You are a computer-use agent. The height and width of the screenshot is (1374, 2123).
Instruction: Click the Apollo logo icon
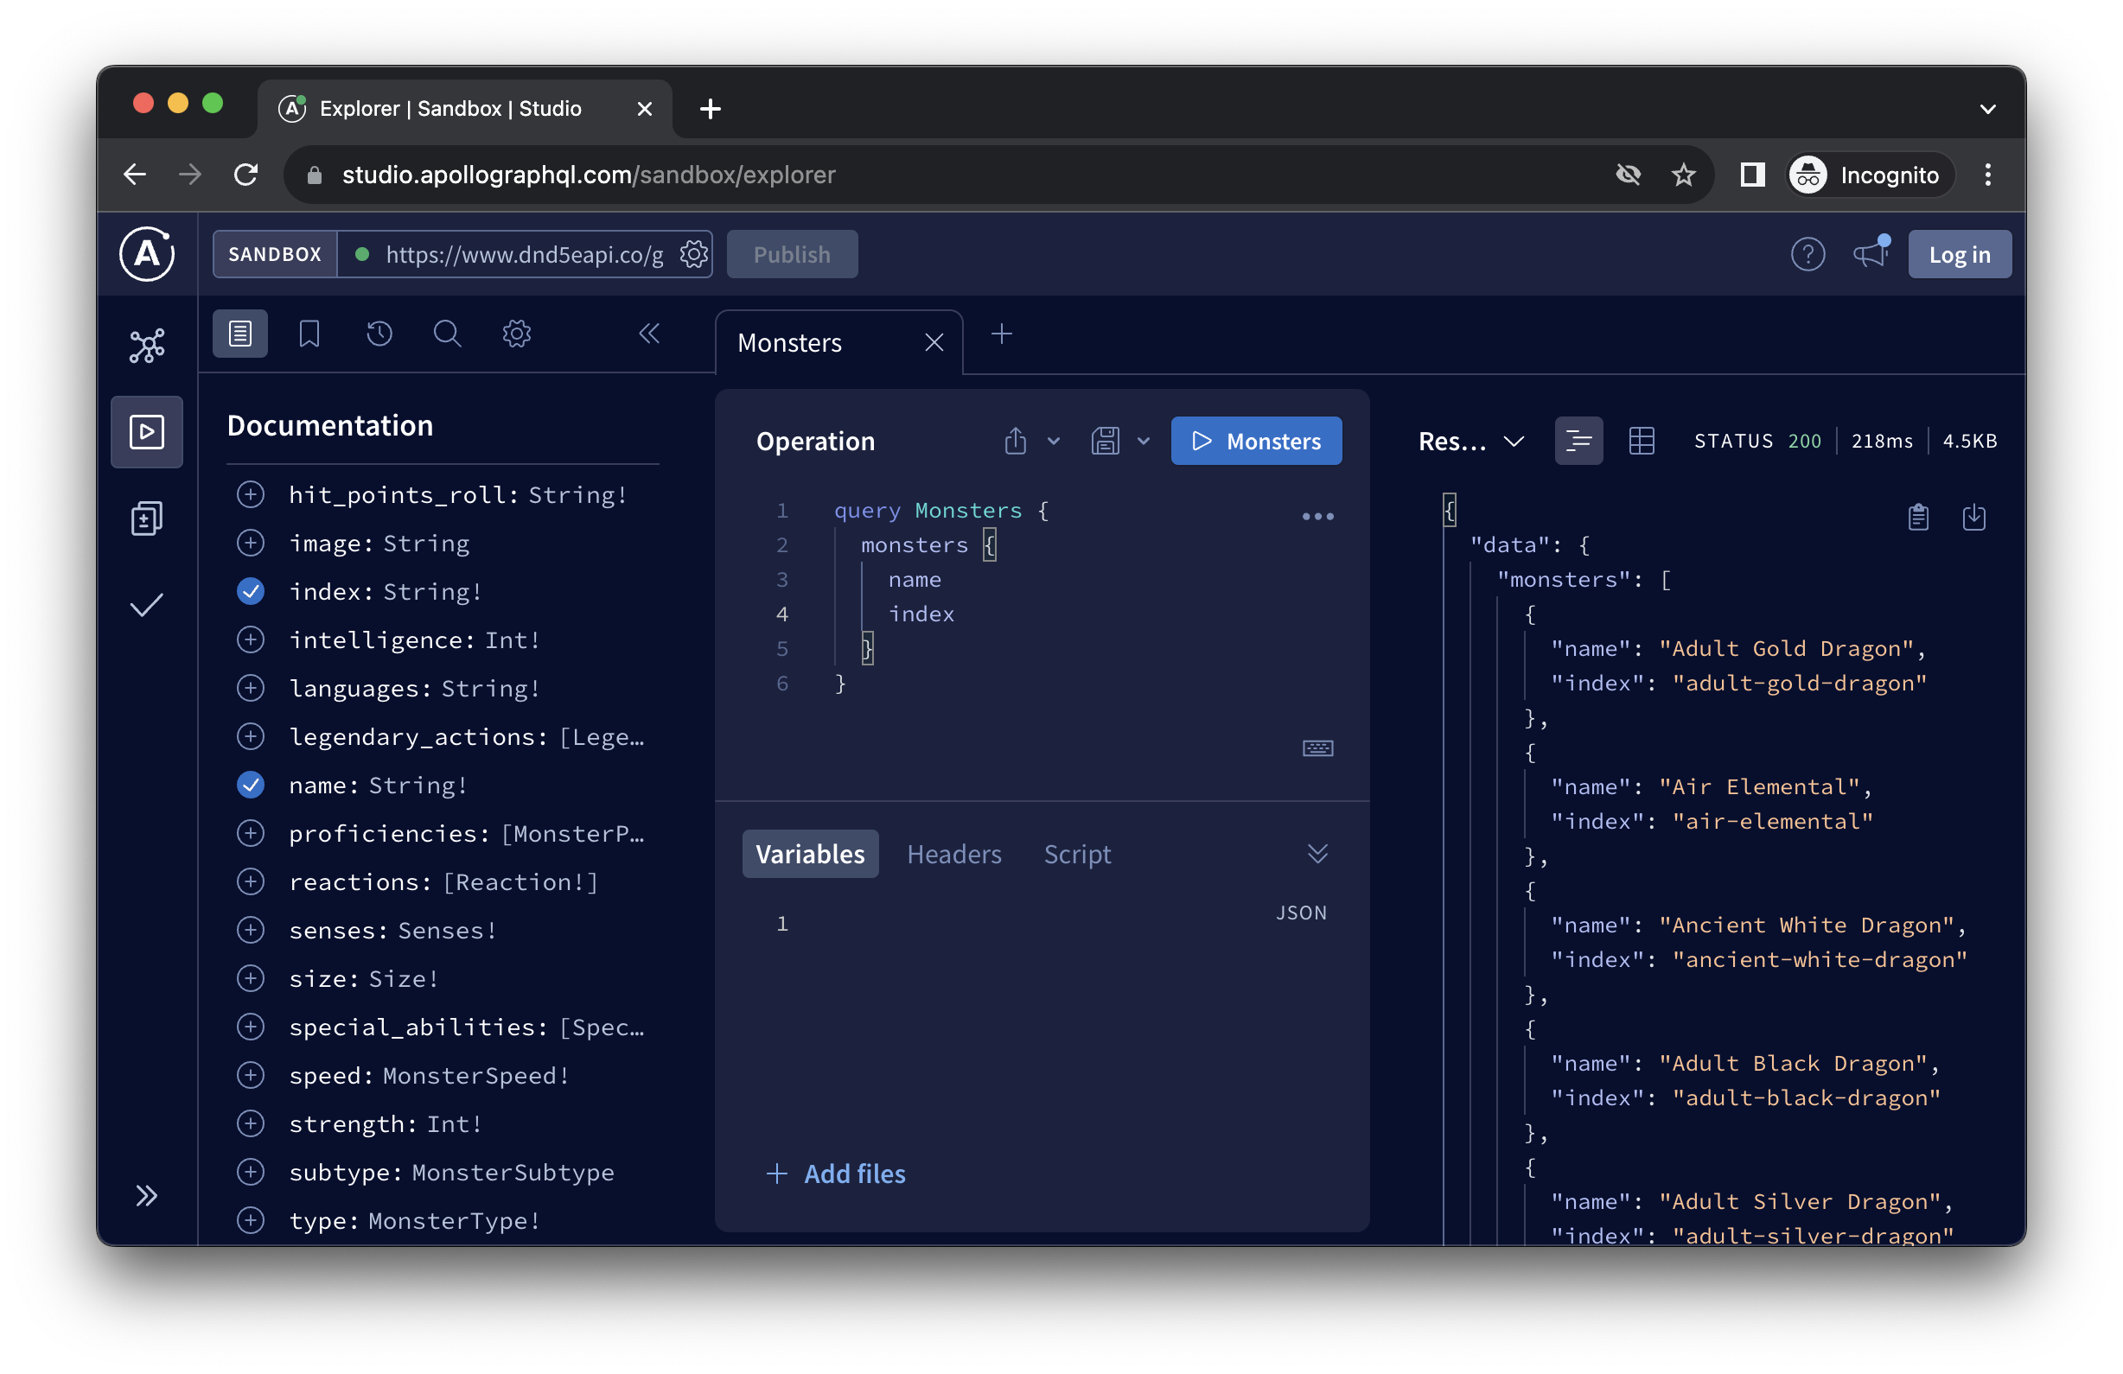coord(147,254)
